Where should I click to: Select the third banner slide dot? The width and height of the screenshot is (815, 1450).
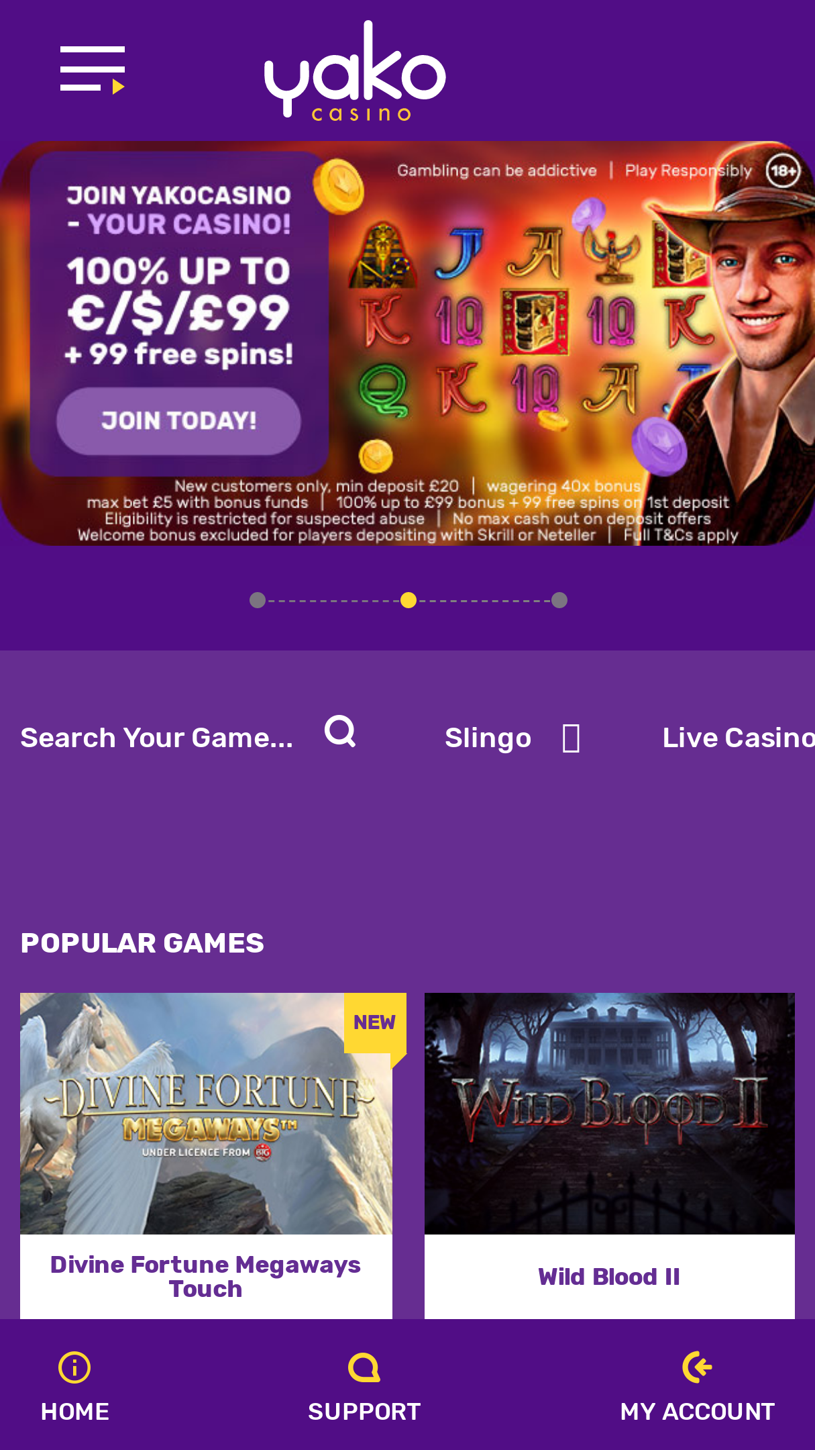559,600
